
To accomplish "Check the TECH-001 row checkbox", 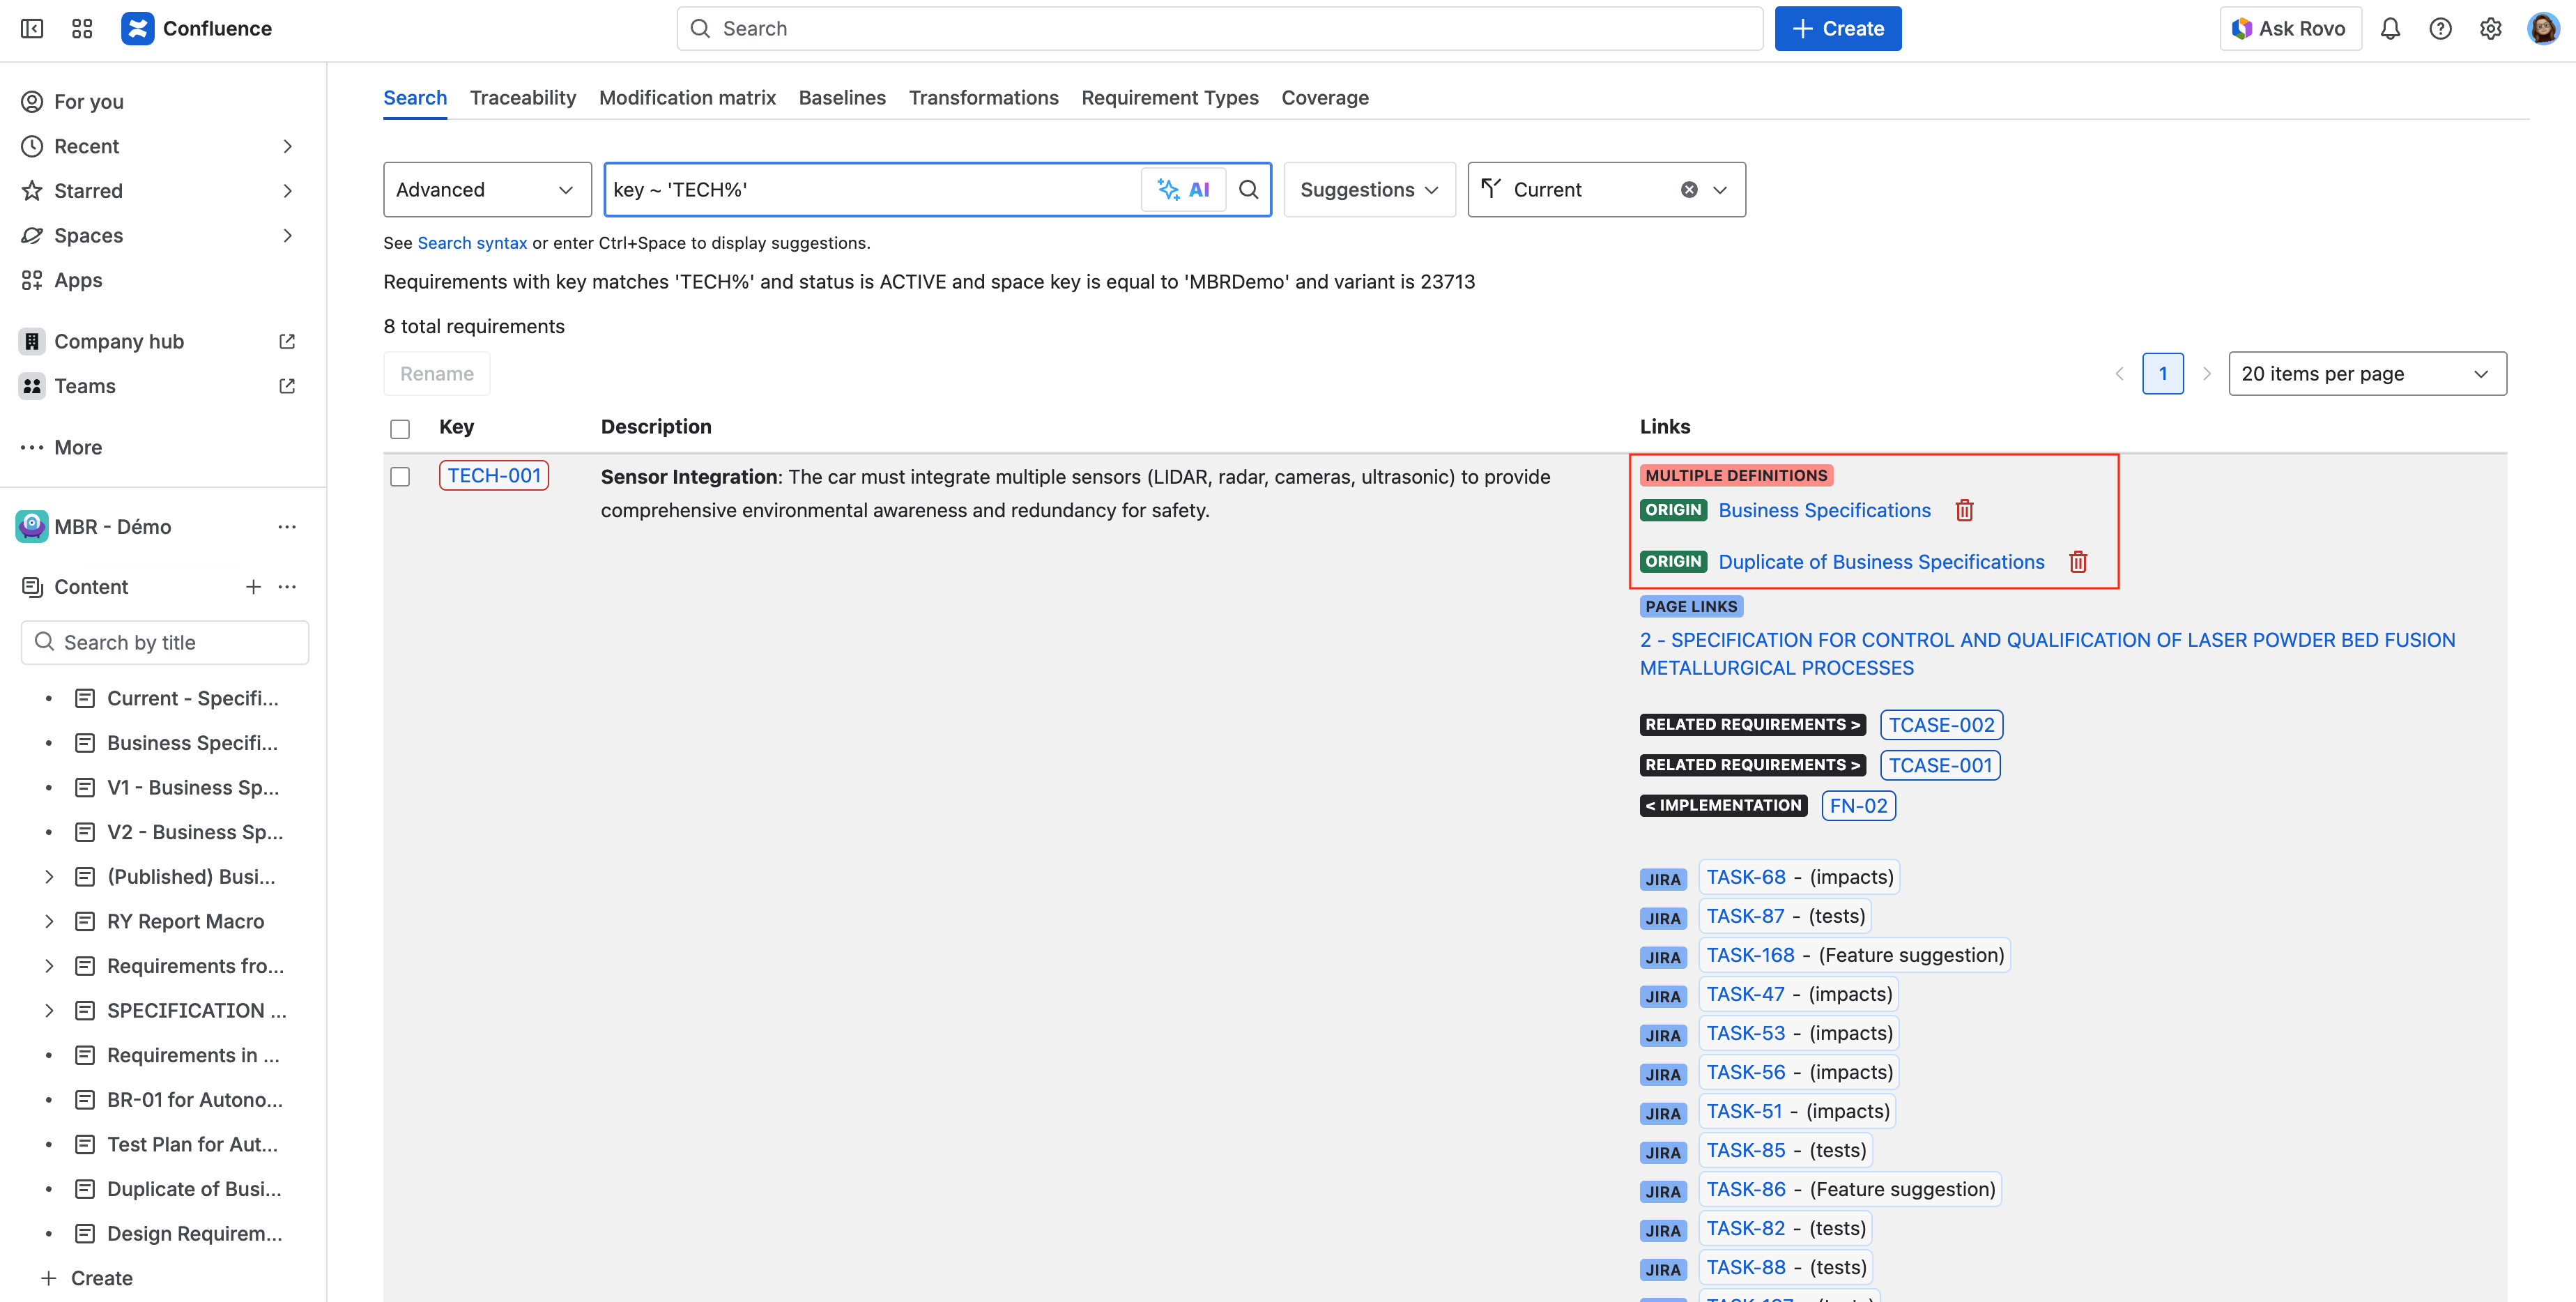I will 400,477.
